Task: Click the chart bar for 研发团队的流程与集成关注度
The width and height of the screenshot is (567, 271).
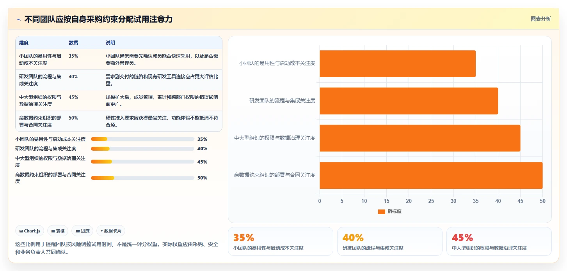Action: click(x=409, y=101)
